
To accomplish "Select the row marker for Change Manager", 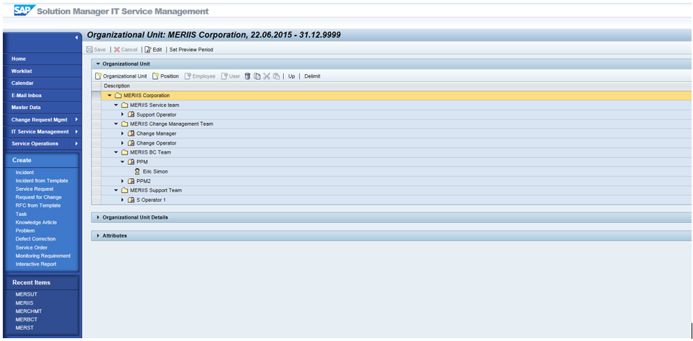I will pos(96,133).
